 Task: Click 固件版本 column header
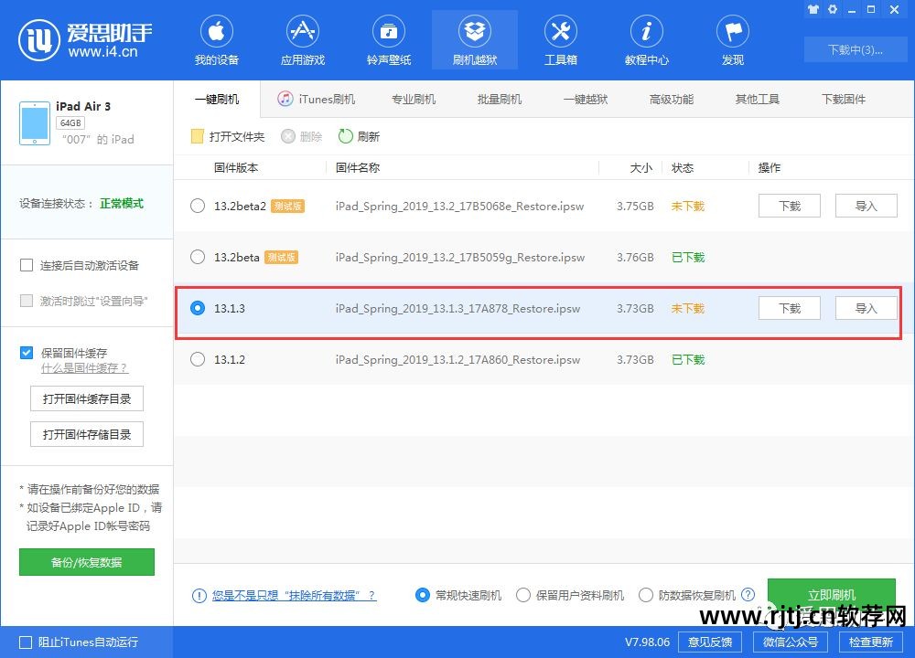236,168
